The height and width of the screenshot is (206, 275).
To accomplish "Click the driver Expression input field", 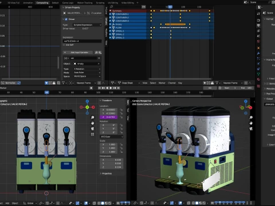I will [82, 41].
